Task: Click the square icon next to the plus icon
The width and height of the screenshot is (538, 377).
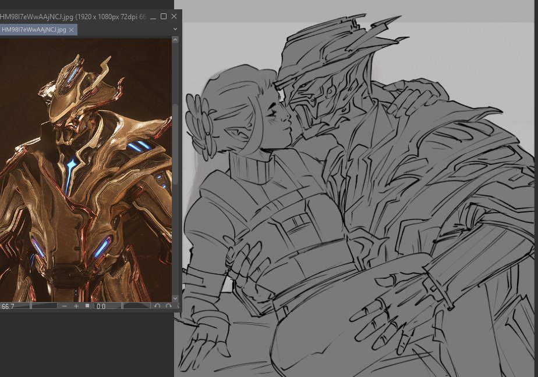Action: (87, 306)
